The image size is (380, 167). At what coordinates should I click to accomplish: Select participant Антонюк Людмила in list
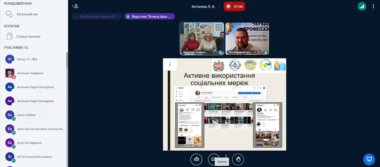[30, 73]
